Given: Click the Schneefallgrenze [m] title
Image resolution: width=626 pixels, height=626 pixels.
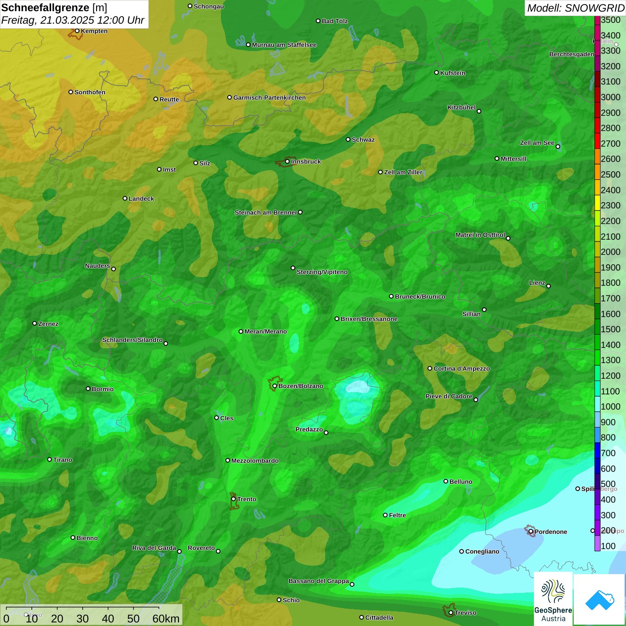Looking at the screenshot, I should pyautogui.click(x=54, y=8).
